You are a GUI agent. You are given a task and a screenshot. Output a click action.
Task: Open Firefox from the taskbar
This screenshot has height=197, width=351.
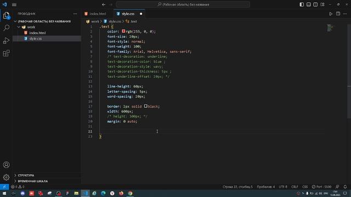click(x=121, y=193)
